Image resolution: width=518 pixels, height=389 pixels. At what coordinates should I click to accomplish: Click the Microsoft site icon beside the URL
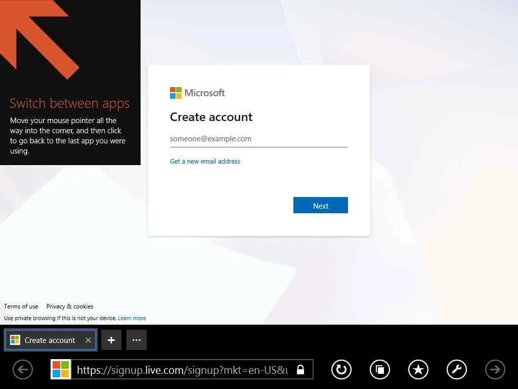click(61, 369)
